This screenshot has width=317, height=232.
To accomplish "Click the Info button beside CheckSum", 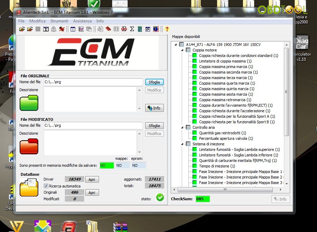I will (x=280, y=199).
